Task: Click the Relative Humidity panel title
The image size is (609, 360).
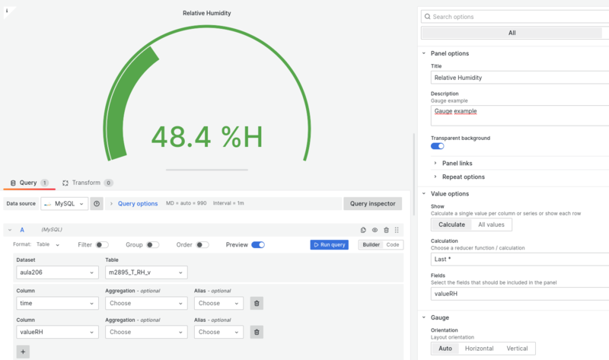Action: tap(206, 13)
